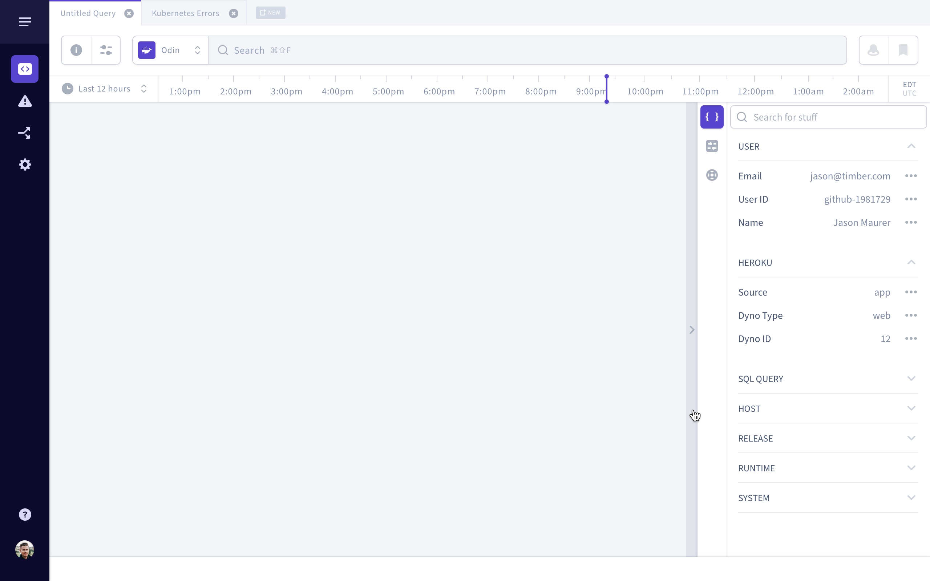Select the list view panel icon
Screen dimensions: 930x581
point(712,146)
